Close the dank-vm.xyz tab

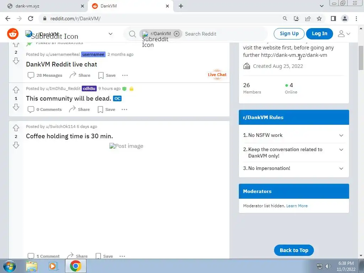click(x=82, y=6)
